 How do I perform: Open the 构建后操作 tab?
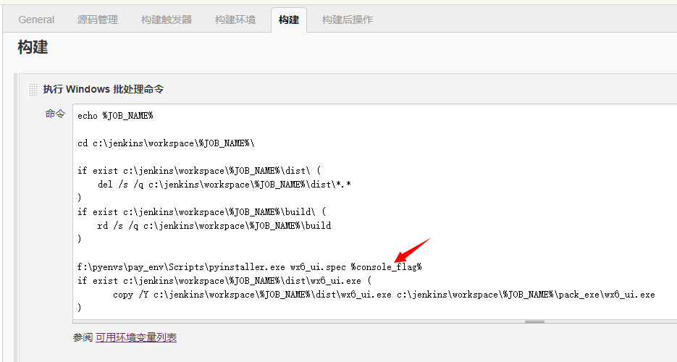tap(348, 20)
